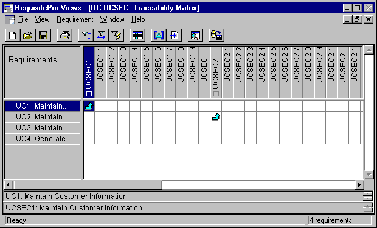Open the sort requirements funnel icon
Viewport: 377px width, 228px height.
(86, 36)
